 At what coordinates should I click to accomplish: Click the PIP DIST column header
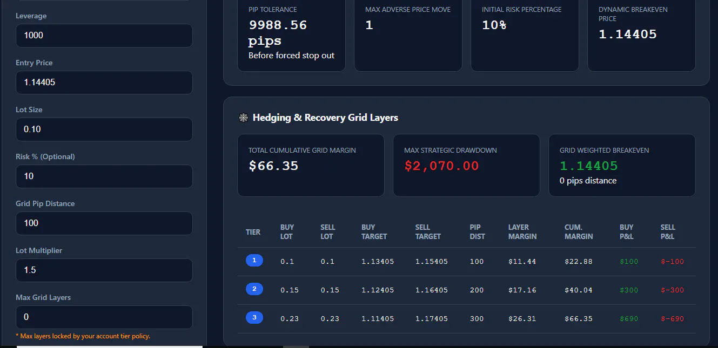coord(478,232)
